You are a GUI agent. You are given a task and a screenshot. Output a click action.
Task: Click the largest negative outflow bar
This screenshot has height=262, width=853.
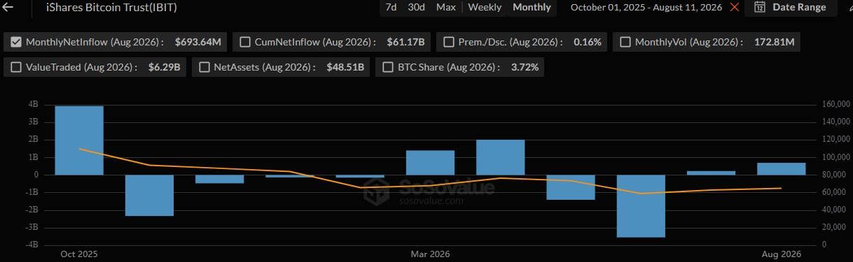pos(641,206)
